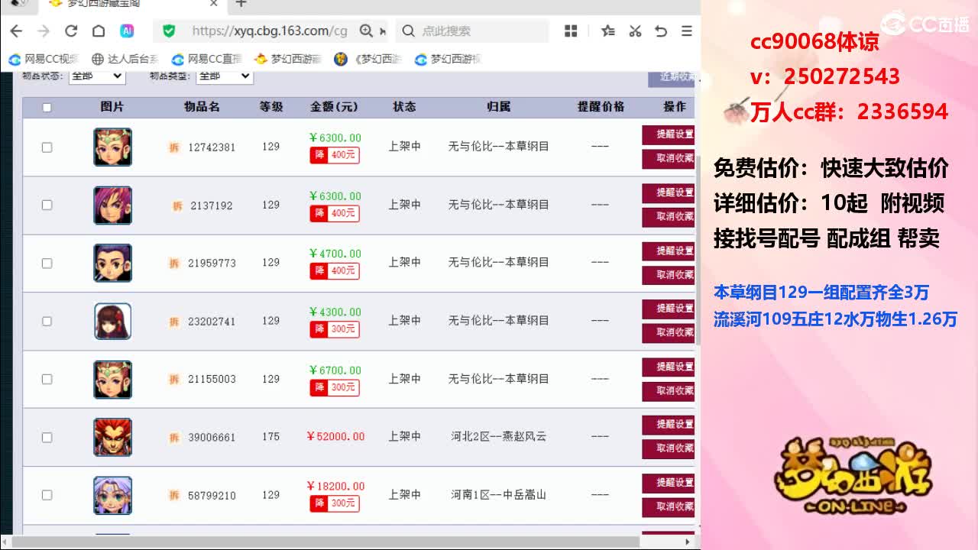
Task: Click the price ¥52000.00
Action: click(335, 437)
